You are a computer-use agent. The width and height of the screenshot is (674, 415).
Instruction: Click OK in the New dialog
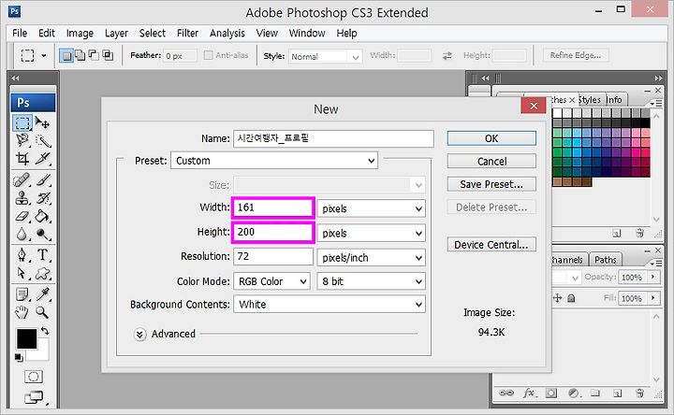tap(491, 138)
